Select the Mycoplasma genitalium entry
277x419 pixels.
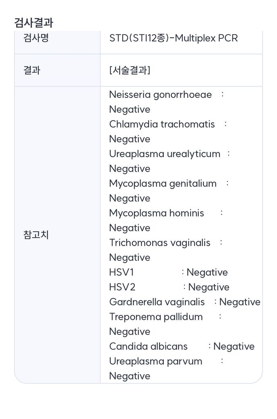pyautogui.click(x=163, y=183)
